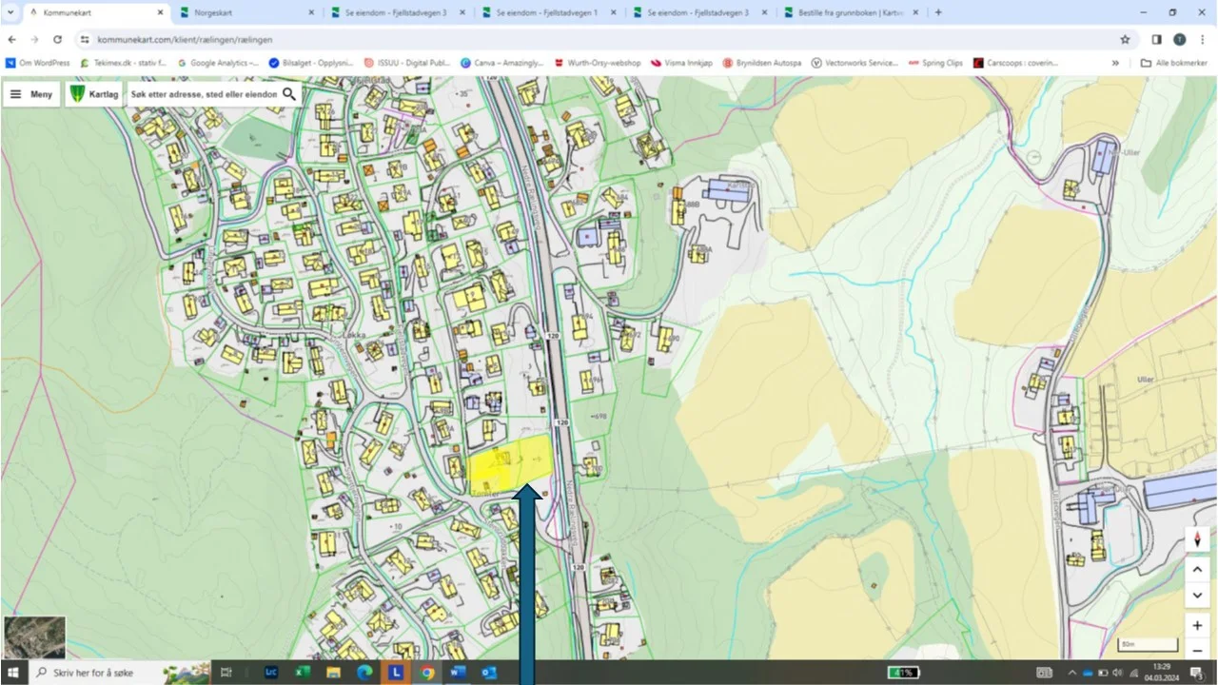The height and width of the screenshot is (685, 1218).
Task: Zoom in on the map with plus
Action: [x=1197, y=625]
